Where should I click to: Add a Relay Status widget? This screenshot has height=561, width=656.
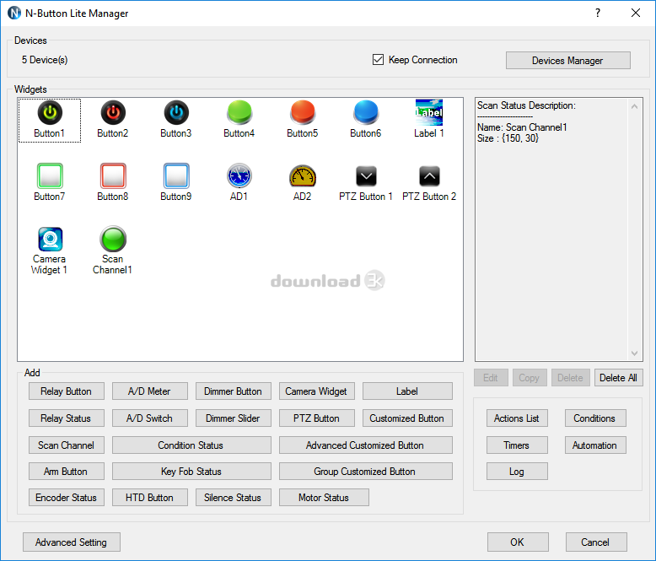pyautogui.click(x=66, y=418)
